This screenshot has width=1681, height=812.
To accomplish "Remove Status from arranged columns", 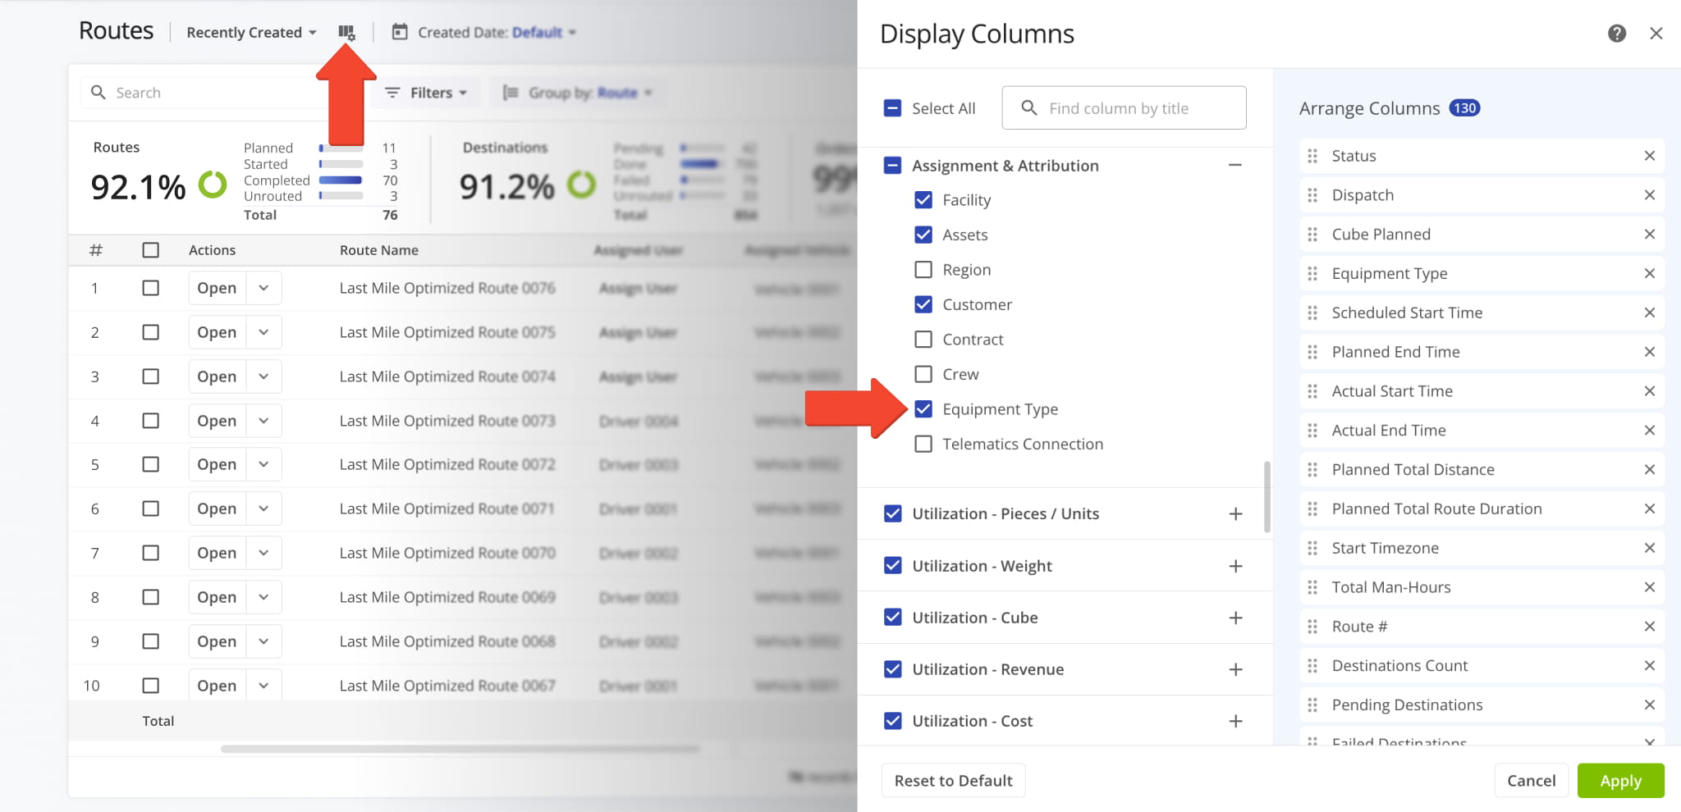I will pyautogui.click(x=1650, y=156).
